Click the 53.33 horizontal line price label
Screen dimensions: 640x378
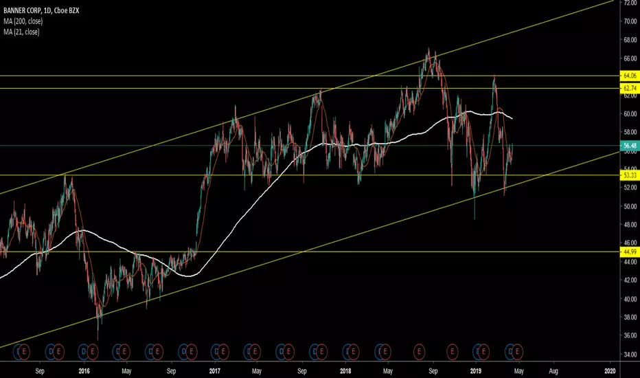630,175
